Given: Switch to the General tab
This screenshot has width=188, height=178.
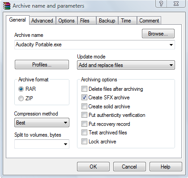Looking at the screenshot, I should (17, 20).
